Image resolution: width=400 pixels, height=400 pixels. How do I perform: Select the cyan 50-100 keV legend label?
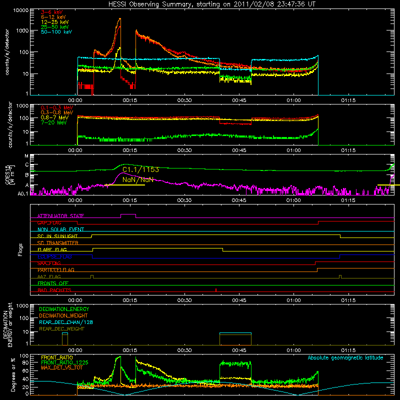pos(56,31)
